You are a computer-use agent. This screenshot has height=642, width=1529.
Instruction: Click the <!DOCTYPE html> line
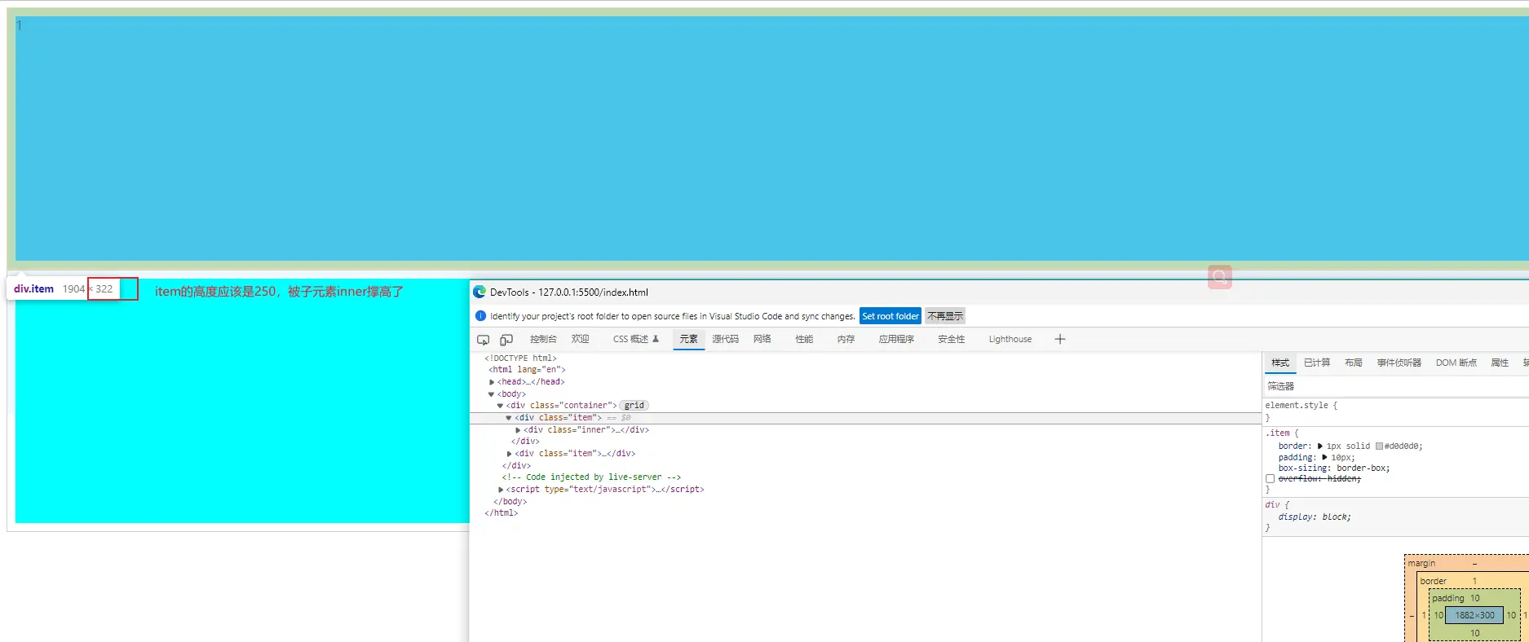[x=520, y=358]
